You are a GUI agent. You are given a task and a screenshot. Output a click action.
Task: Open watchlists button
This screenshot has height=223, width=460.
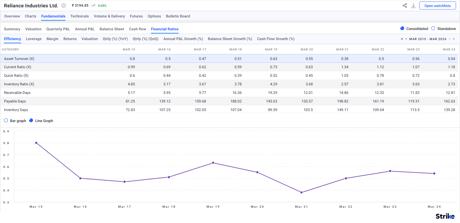point(437,6)
